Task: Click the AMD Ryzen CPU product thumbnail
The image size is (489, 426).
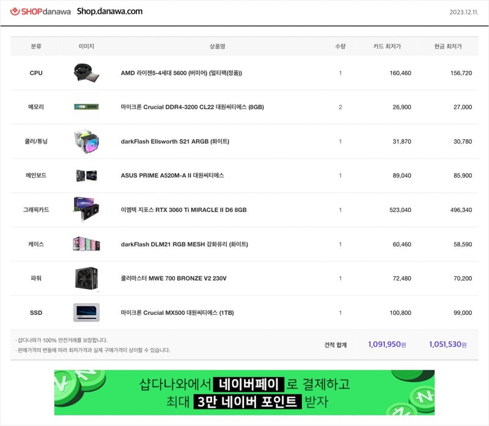Action: click(86, 73)
